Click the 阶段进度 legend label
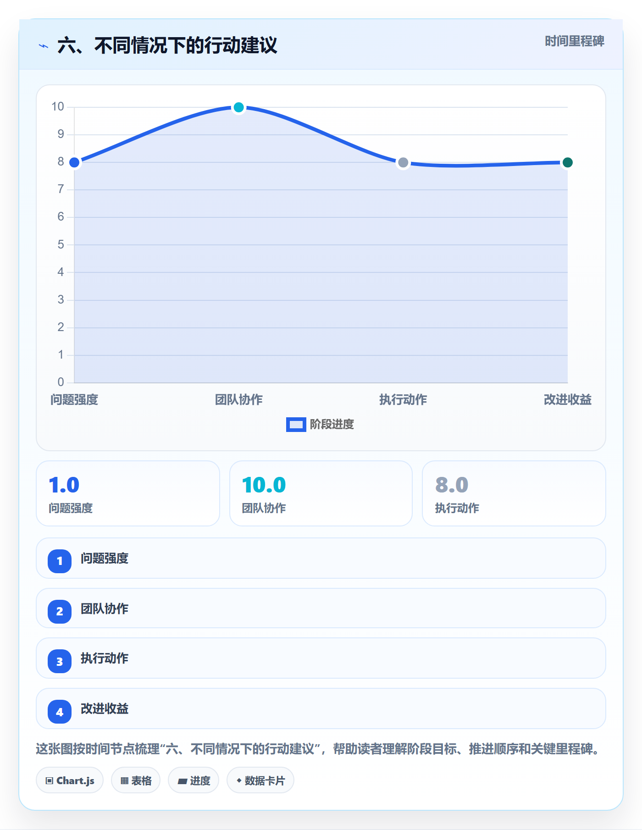This screenshot has height=830, width=642. coord(332,425)
